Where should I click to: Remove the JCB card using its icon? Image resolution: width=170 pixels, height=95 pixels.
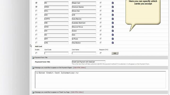113,15
